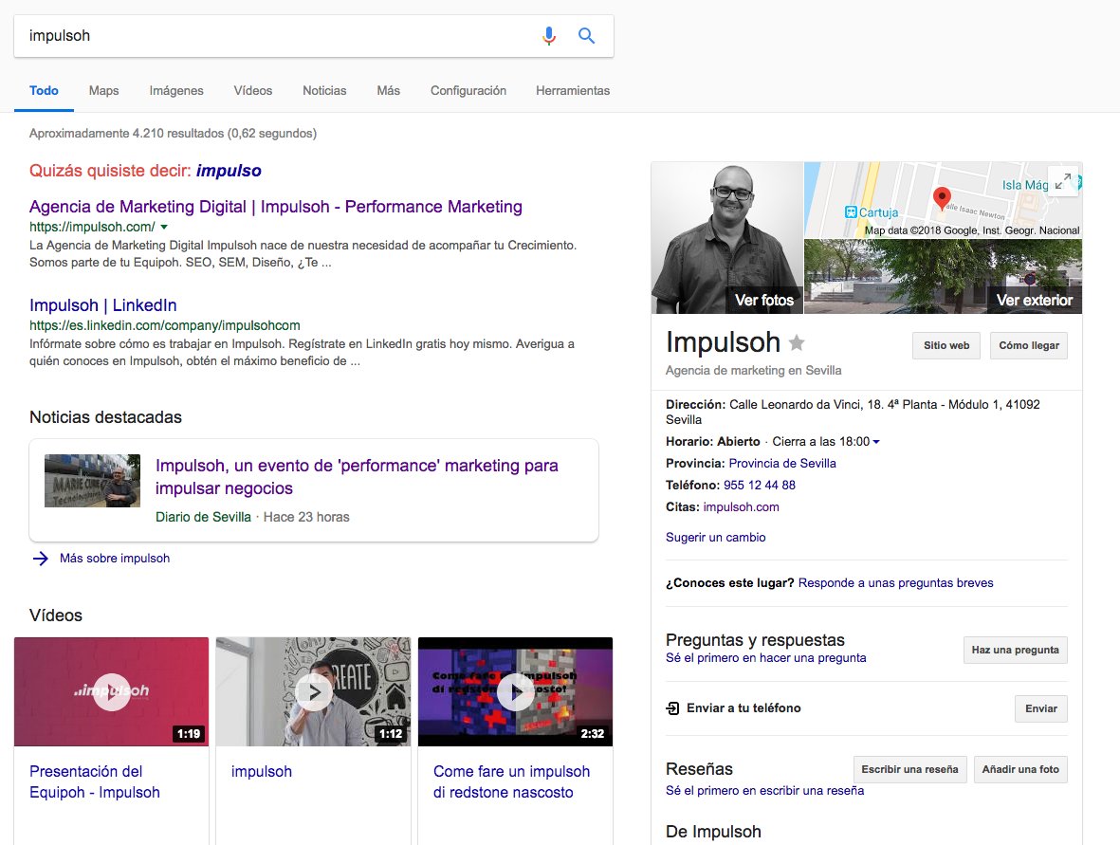Image resolution: width=1120 pixels, height=845 pixels.
Task: Switch to the Noticias tab
Action: (x=324, y=91)
